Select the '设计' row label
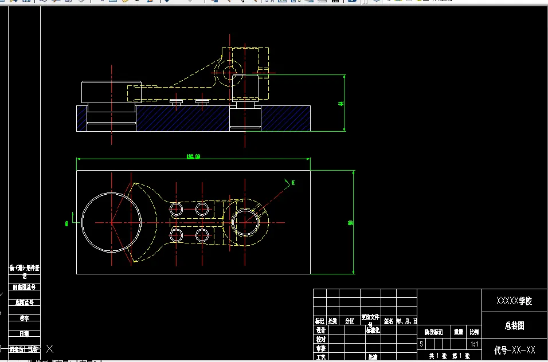Image resolution: width=548 pixels, height=362 pixels. [321, 330]
